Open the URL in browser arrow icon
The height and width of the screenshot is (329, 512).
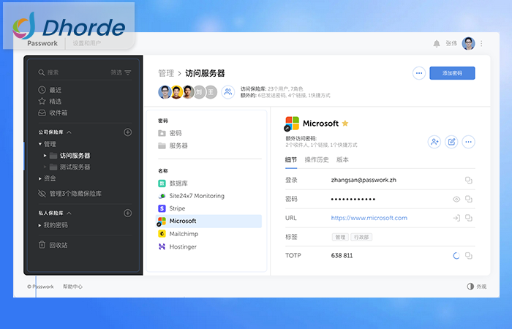pyautogui.click(x=456, y=218)
